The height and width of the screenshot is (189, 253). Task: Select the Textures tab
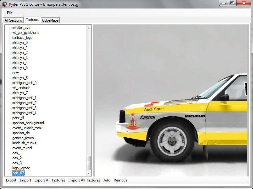click(x=32, y=20)
